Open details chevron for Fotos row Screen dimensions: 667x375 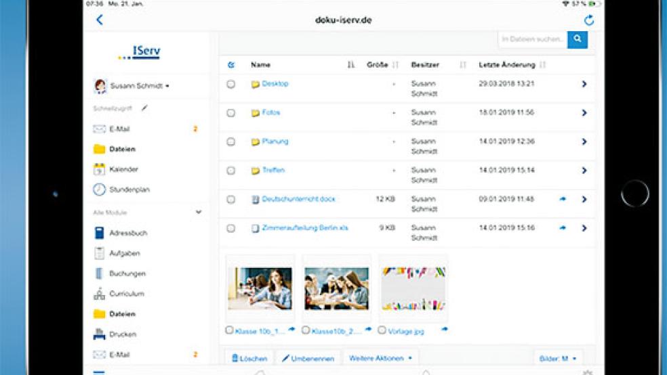point(584,113)
